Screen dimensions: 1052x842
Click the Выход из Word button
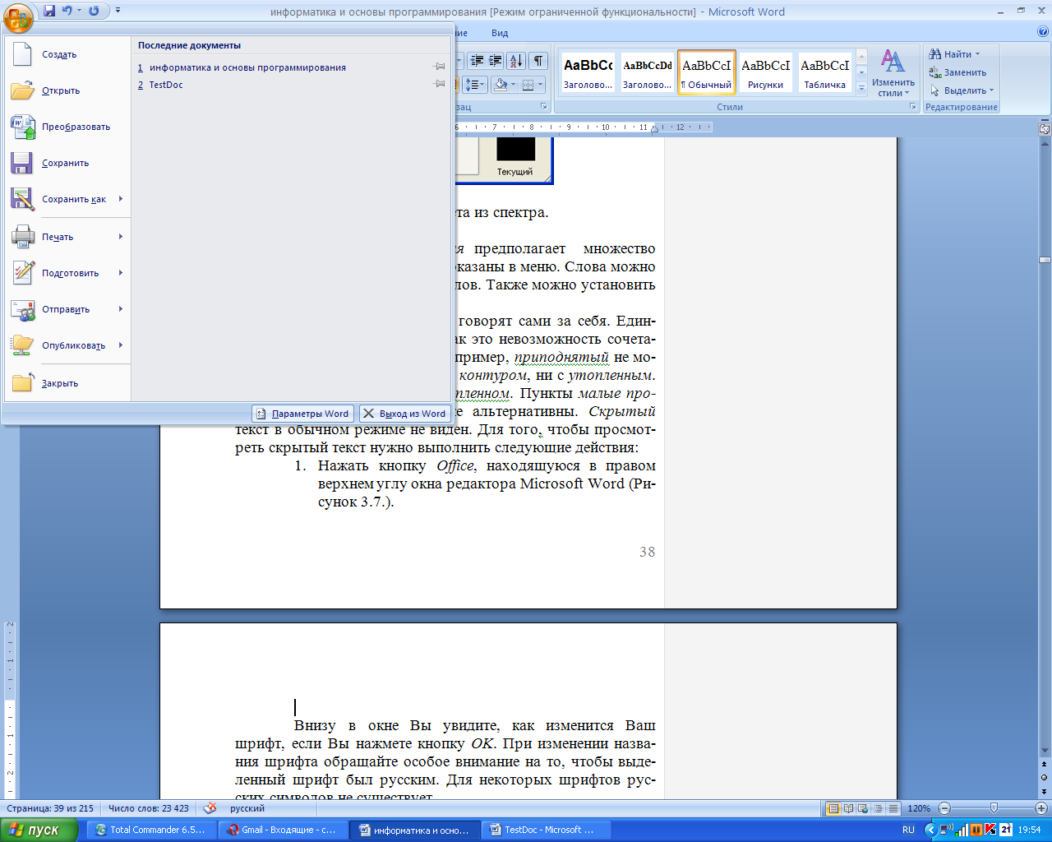(405, 414)
